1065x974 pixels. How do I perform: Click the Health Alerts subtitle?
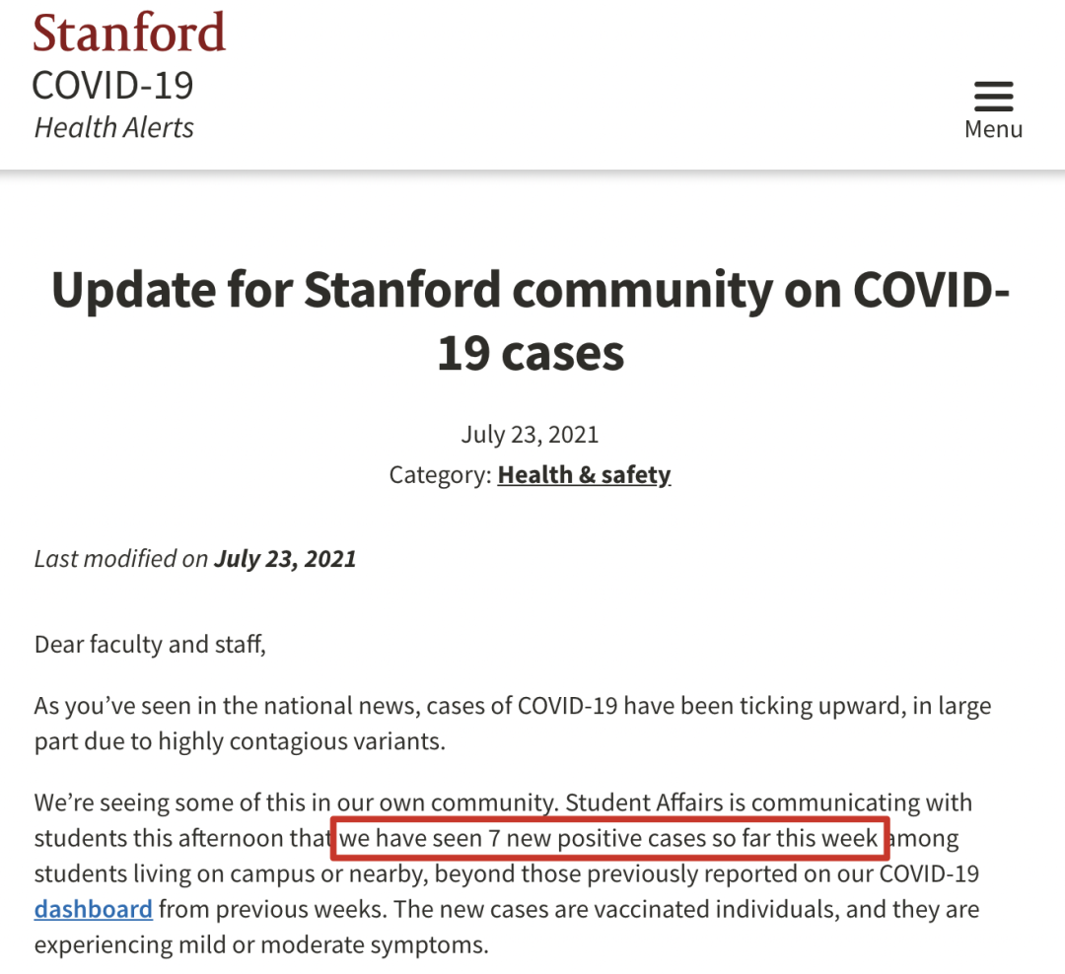coord(114,127)
